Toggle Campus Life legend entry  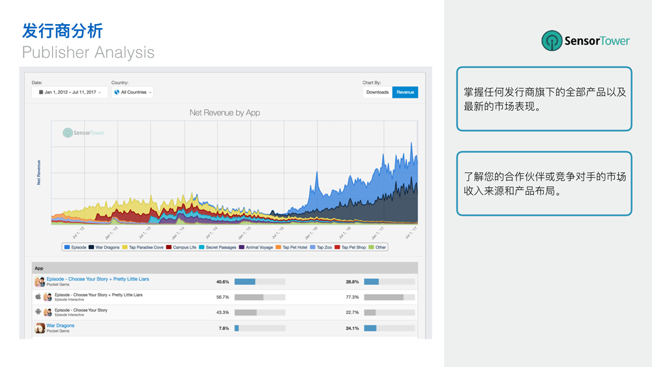click(181, 248)
